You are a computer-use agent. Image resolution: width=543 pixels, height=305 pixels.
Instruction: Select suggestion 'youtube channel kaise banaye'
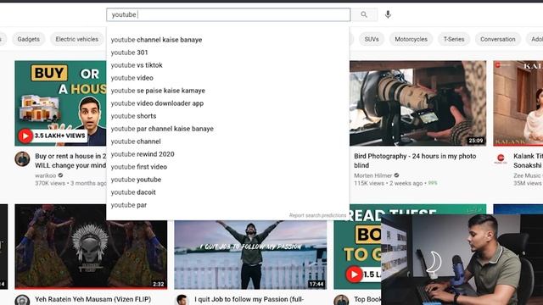(x=227, y=40)
